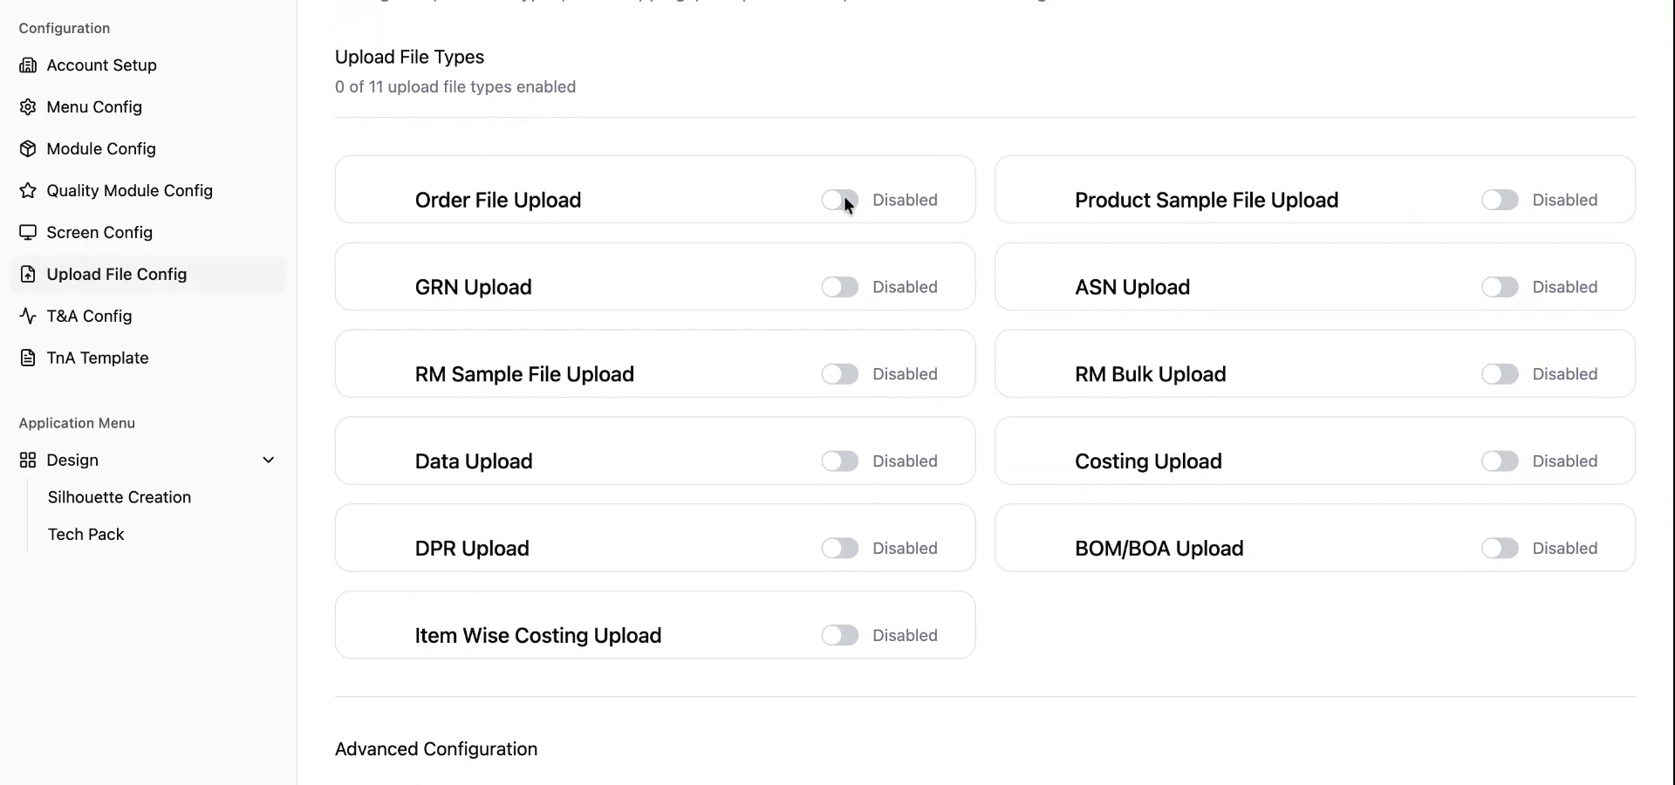Go to the Quality Module Config page

point(129,191)
